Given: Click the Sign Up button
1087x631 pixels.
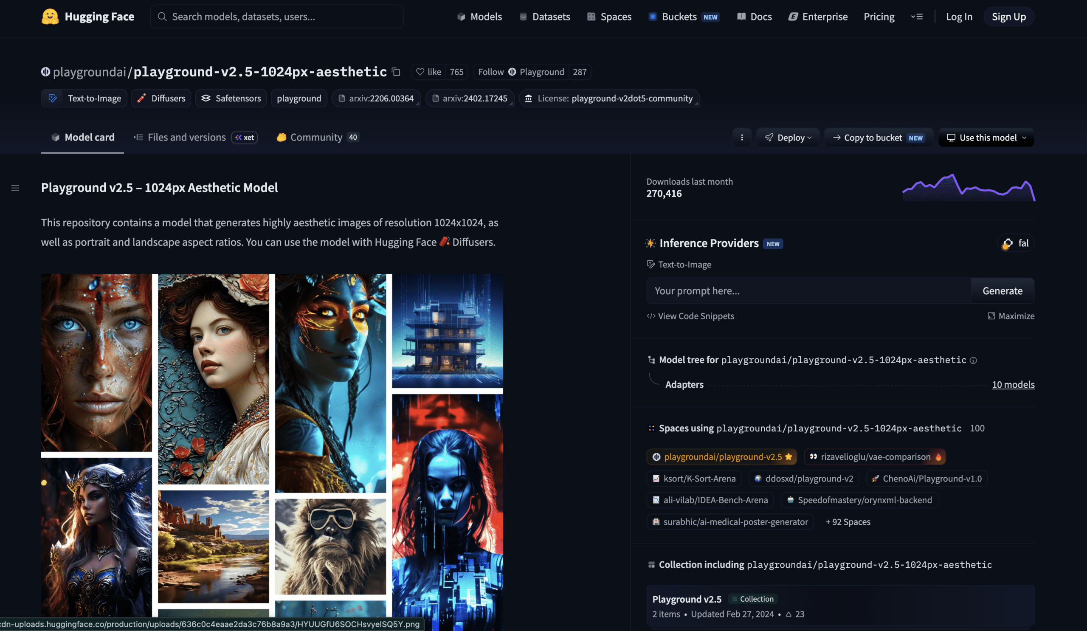Looking at the screenshot, I should pos(1008,17).
